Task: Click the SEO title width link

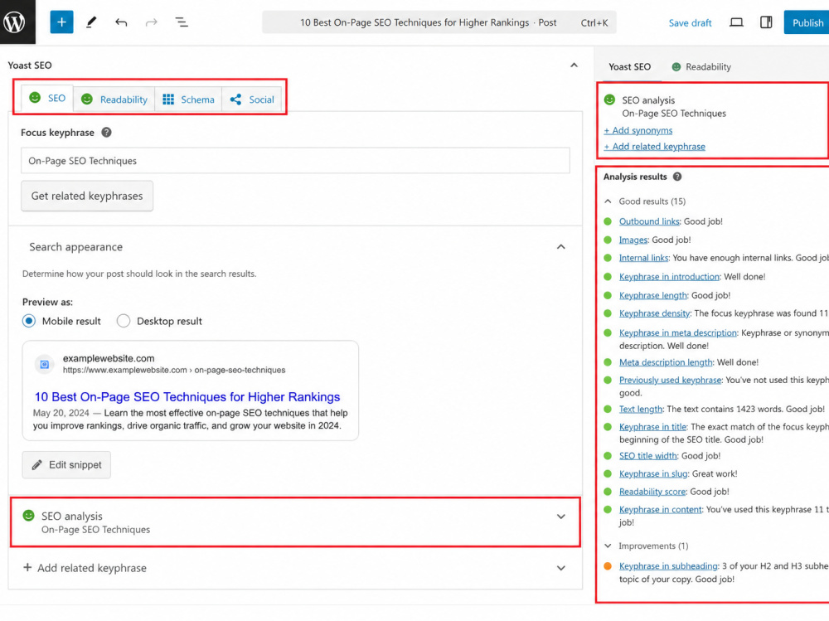Action: 647,456
